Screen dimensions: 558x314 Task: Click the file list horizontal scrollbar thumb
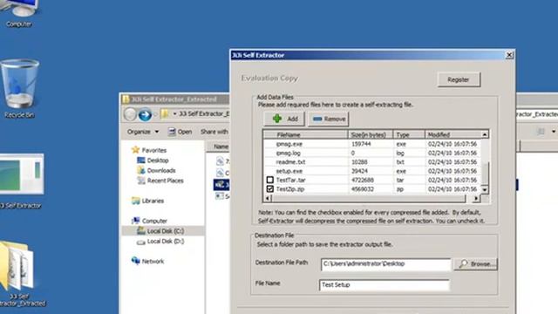(369, 198)
